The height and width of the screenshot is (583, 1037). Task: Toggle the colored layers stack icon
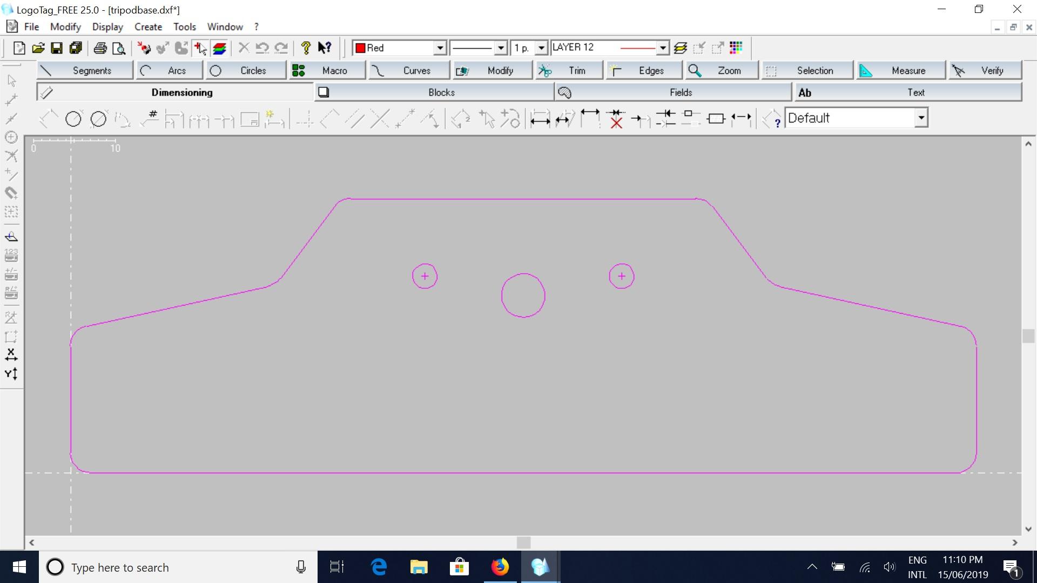[219, 48]
